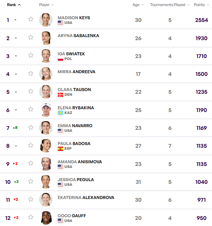Image resolution: width=212 pixels, height=226 pixels.
Task: Click the USA flag under Emma Navarro
Action: [61, 131]
